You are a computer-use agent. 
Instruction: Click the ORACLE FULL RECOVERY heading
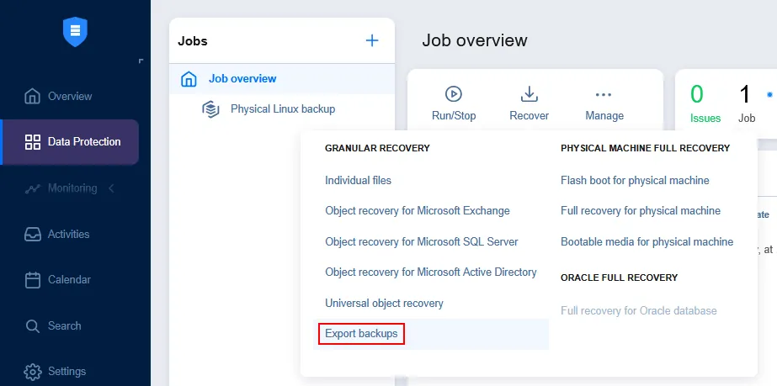point(620,278)
